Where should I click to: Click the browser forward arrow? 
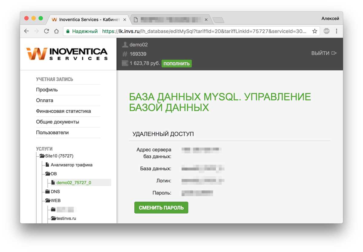coord(37,31)
